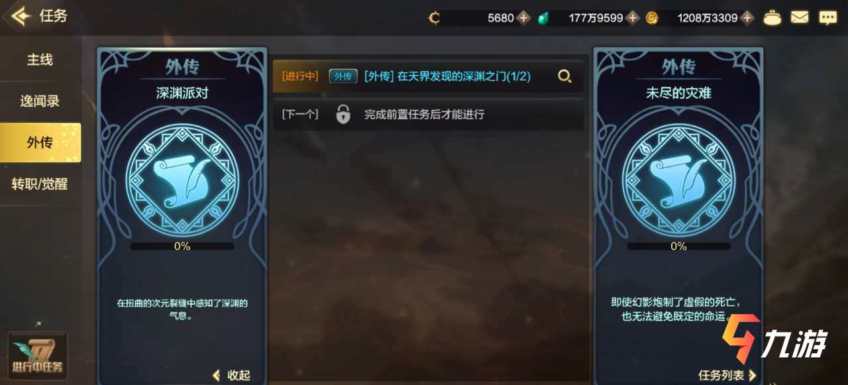Tap the plus beside the 5680 currency
The width and height of the screenshot is (848, 385).
point(523,18)
